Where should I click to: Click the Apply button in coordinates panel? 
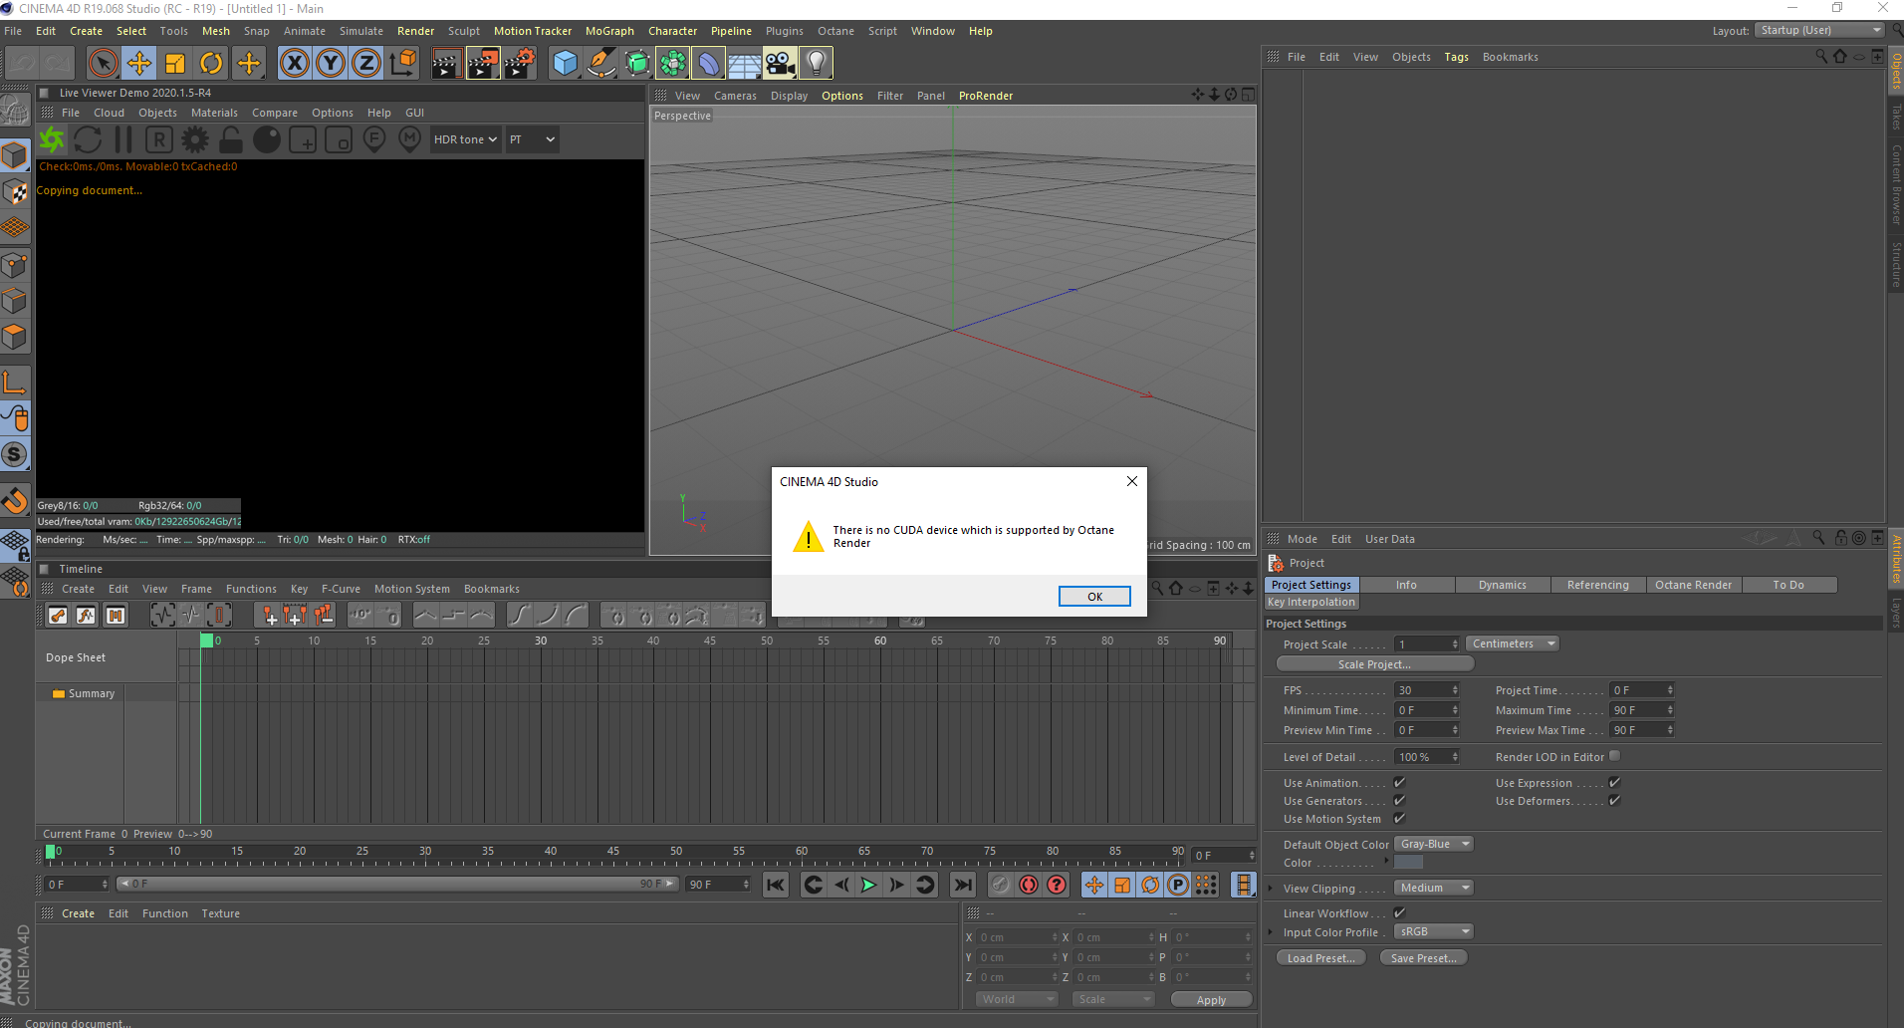[x=1211, y=1000]
